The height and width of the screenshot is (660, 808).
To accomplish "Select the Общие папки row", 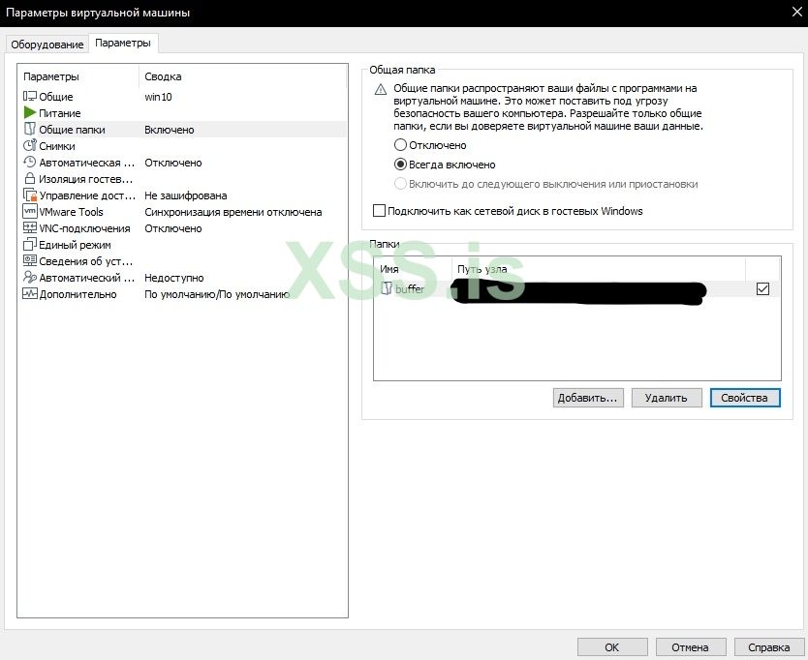I will click(x=182, y=130).
